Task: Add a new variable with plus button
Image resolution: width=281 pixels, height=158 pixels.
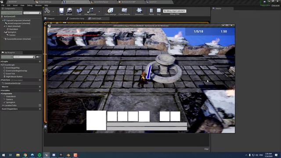Action: coord(40,91)
